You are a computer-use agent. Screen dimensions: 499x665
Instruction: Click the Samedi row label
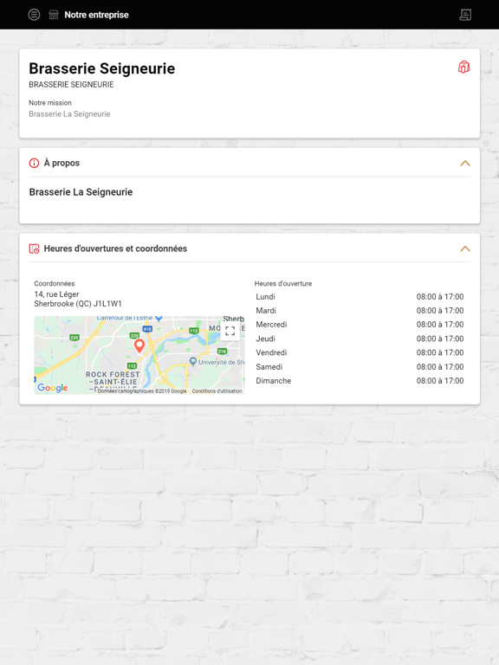(x=269, y=367)
